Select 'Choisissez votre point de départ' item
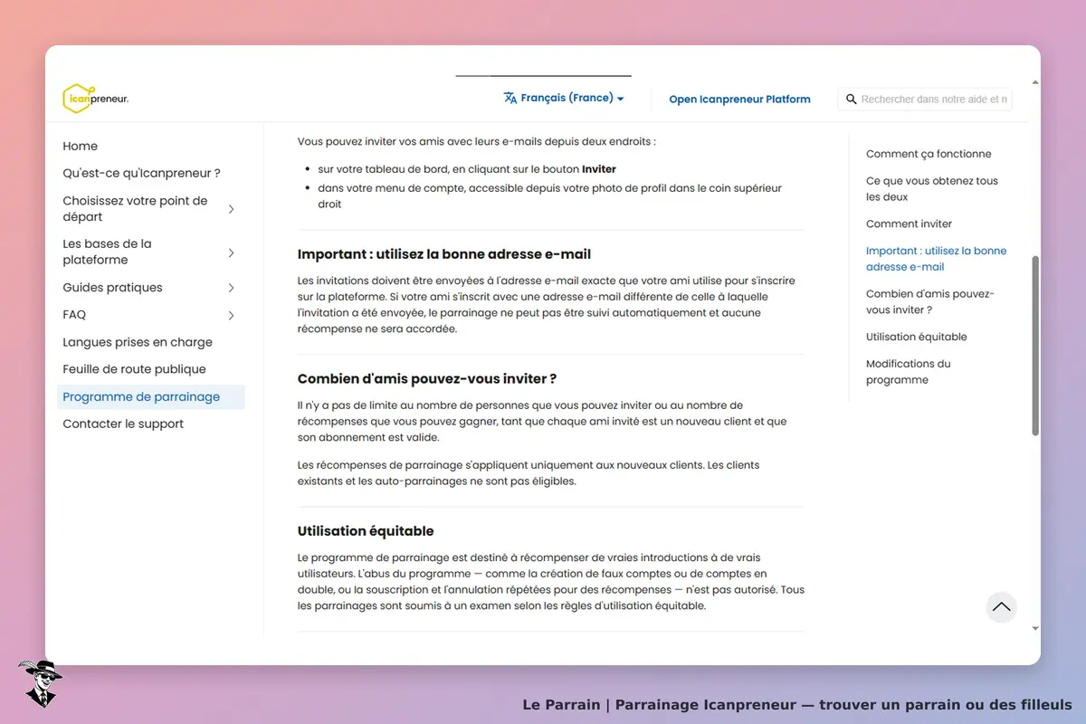 coord(135,209)
